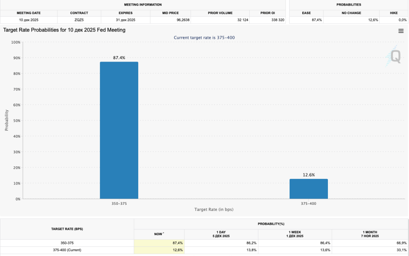409x256 pixels.
Task: Select the 12.6% label above the bar
Action: [x=308, y=175]
